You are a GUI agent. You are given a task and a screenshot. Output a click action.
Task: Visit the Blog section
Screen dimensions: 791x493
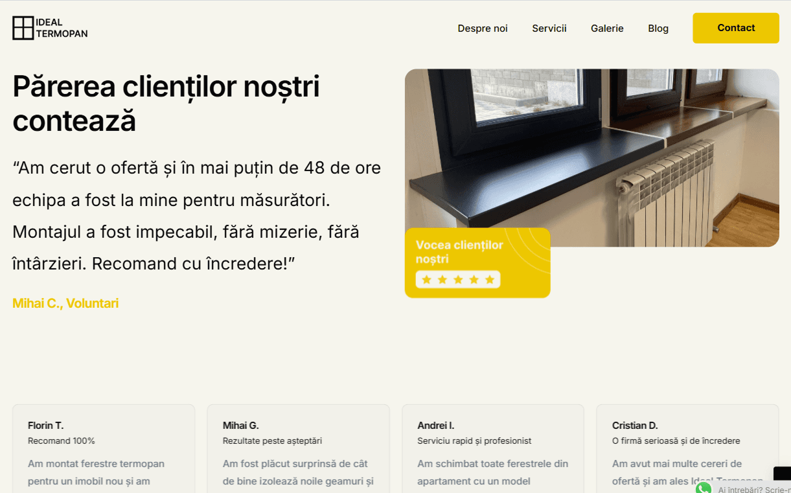pos(658,29)
